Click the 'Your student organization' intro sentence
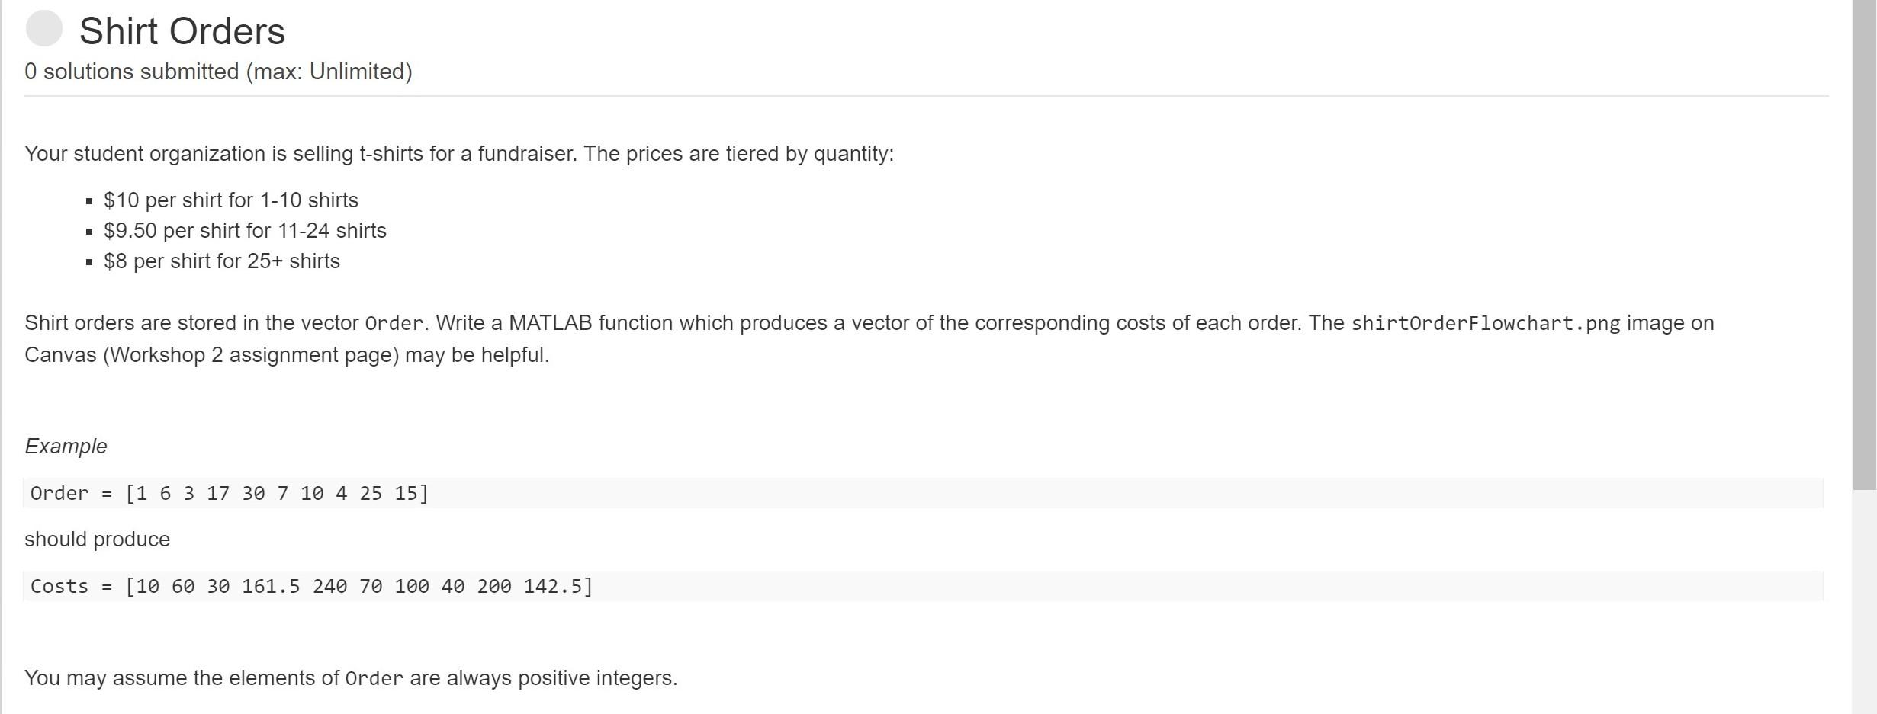 coord(459,154)
